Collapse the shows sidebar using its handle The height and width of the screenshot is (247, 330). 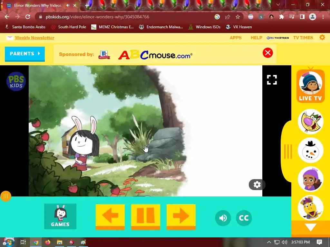288,151
